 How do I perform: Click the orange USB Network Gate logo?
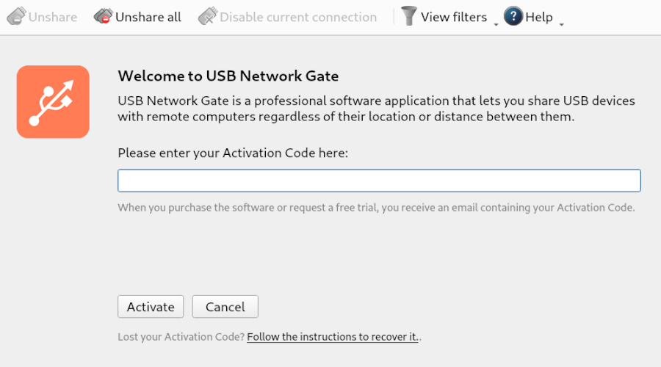click(53, 101)
